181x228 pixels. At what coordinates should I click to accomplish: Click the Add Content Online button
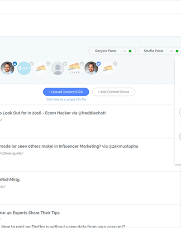click(114, 92)
